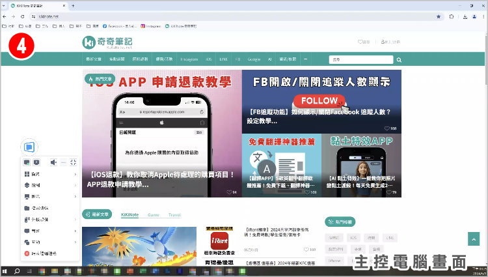The width and height of the screenshot is (488, 277).
Task: Click the kikinote.net address bar
Action: click(237, 16)
